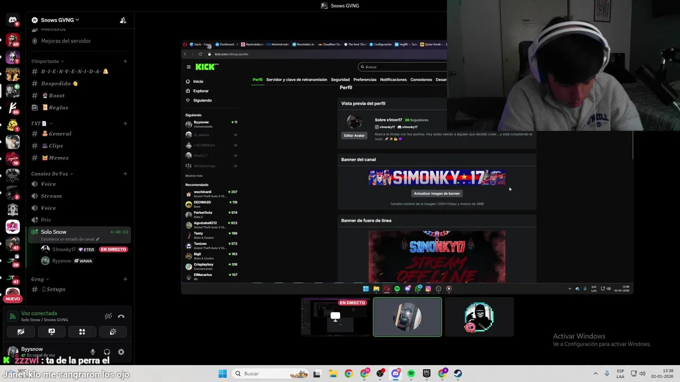
Task: Open the Setups channel
Action: pos(79,290)
